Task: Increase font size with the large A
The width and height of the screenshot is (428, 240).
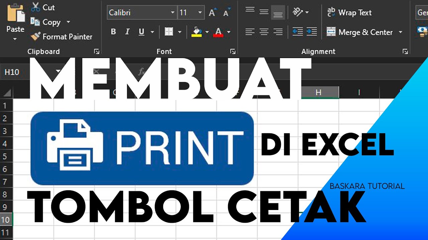Action: [x=212, y=13]
